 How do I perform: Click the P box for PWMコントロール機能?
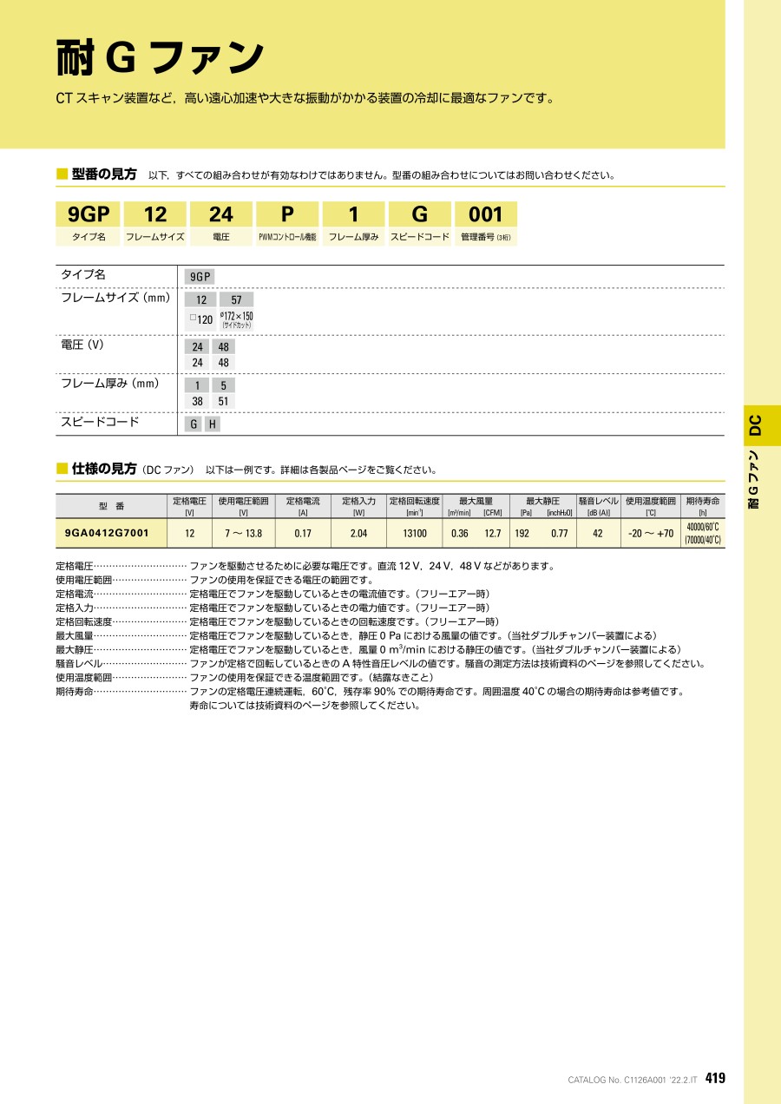pos(287,214)
